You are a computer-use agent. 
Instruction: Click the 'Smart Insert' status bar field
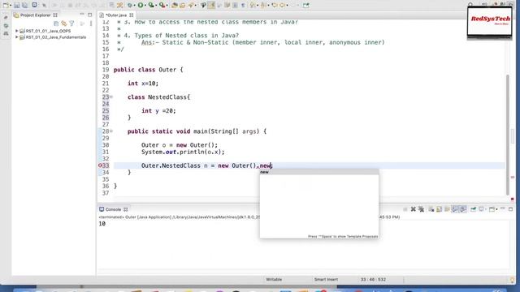coord(326,279)
